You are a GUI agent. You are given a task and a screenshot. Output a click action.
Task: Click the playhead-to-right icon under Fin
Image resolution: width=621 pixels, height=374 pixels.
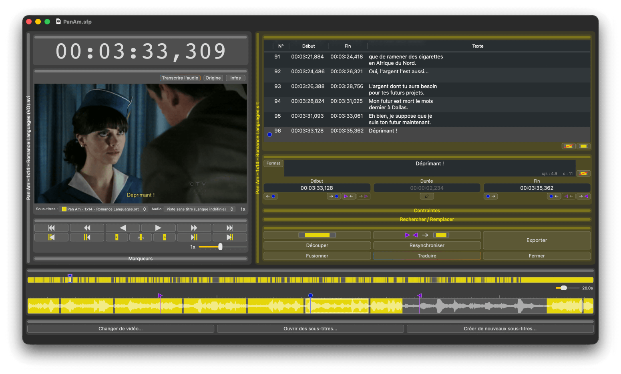(490, 196)
